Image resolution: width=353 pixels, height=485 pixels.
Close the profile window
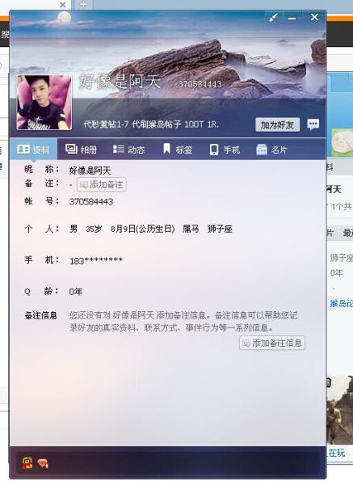click(314, 17)
